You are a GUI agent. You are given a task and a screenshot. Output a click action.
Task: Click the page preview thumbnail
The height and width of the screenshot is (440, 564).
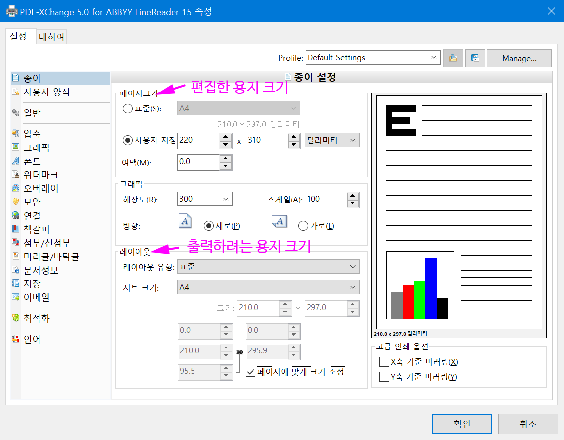point(459,216)
